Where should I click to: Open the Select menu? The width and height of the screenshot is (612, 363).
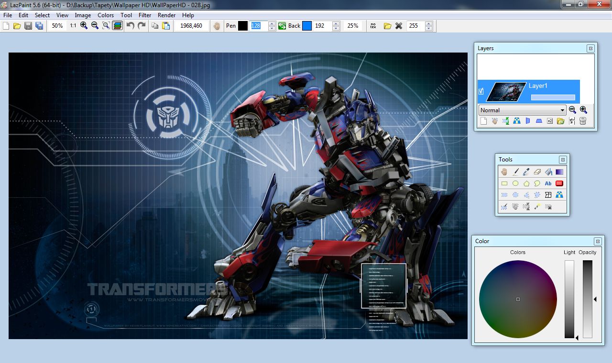[x=42, y=15]
